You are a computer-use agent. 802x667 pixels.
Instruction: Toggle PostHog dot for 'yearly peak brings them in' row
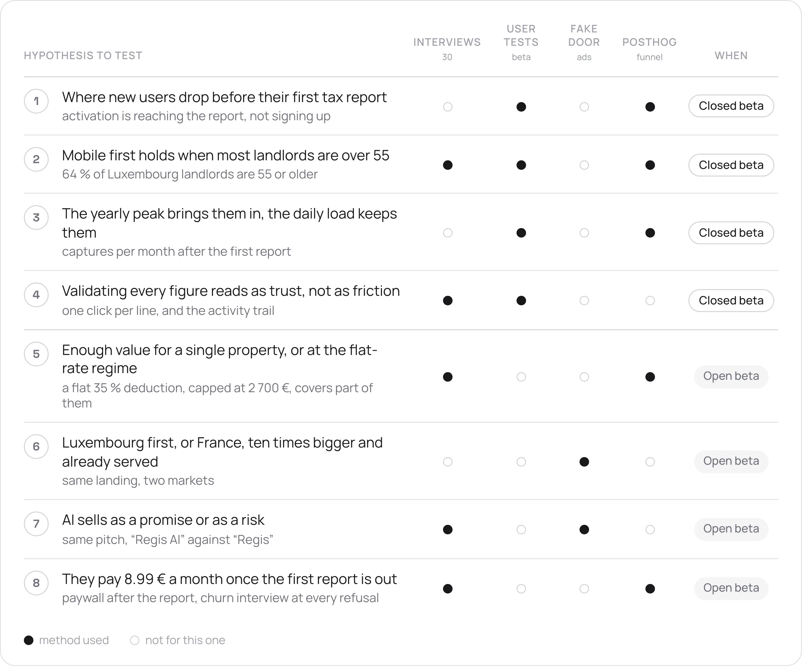(x=650, y=233)
